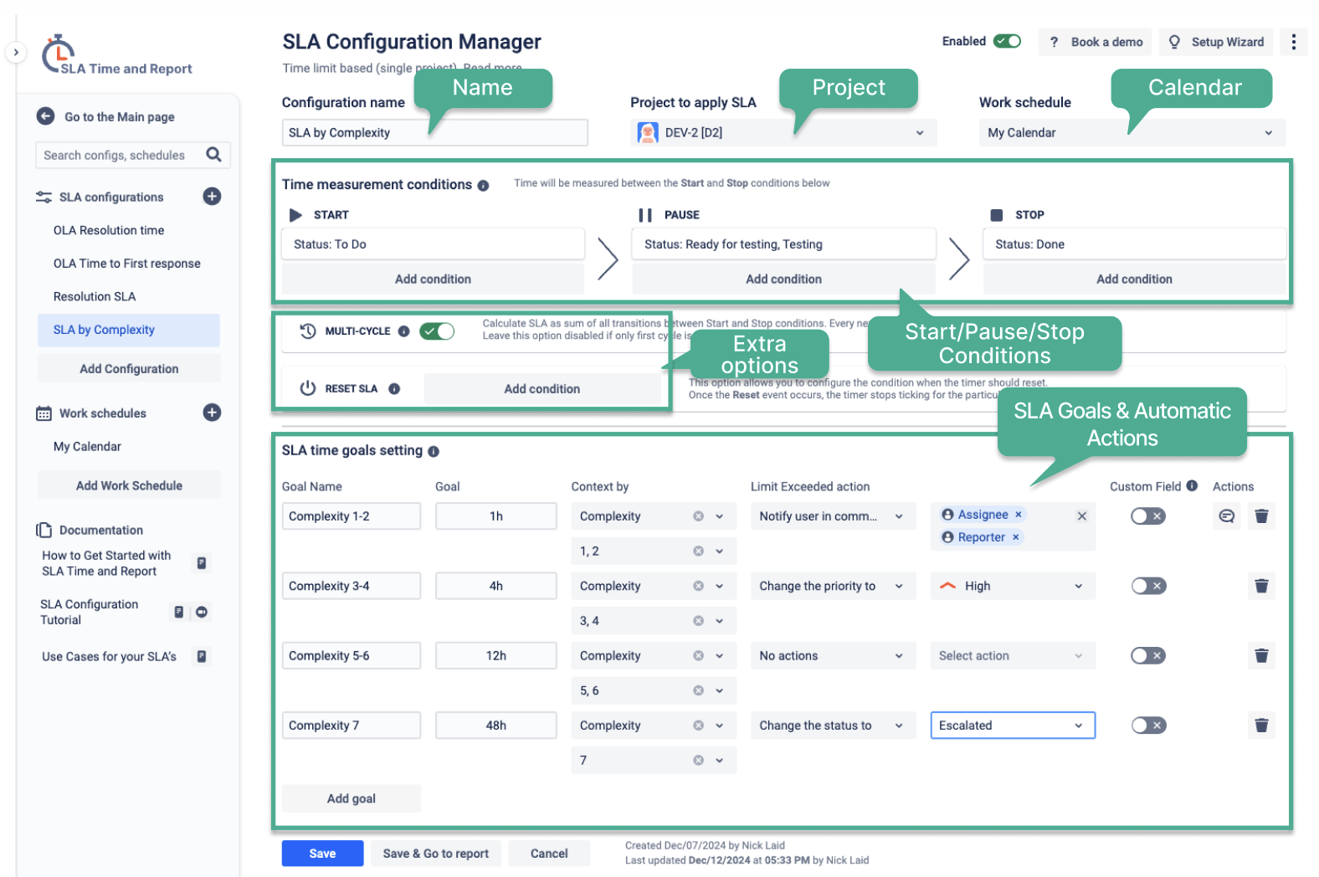Select OLA Resolution time configuration
1319x877 pixels.
coord(109,230)
